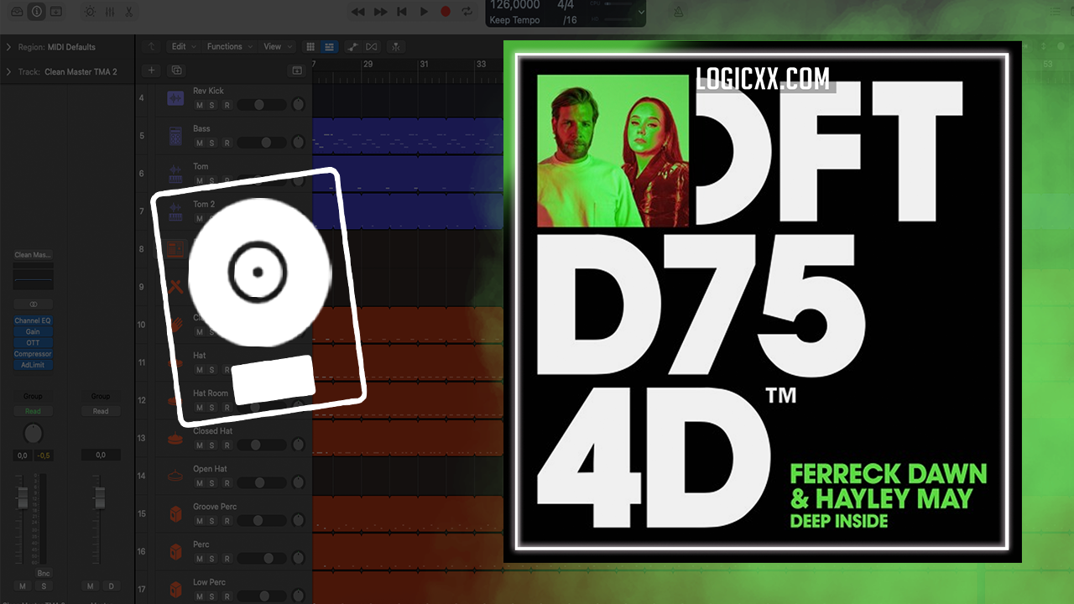Open the OTT plugin slot

pyautogui.click(x=33, y=343)
